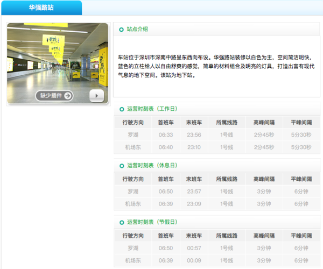Select 机场东 row in 休息日 table
323x269 pixels.
coord(217,204)
